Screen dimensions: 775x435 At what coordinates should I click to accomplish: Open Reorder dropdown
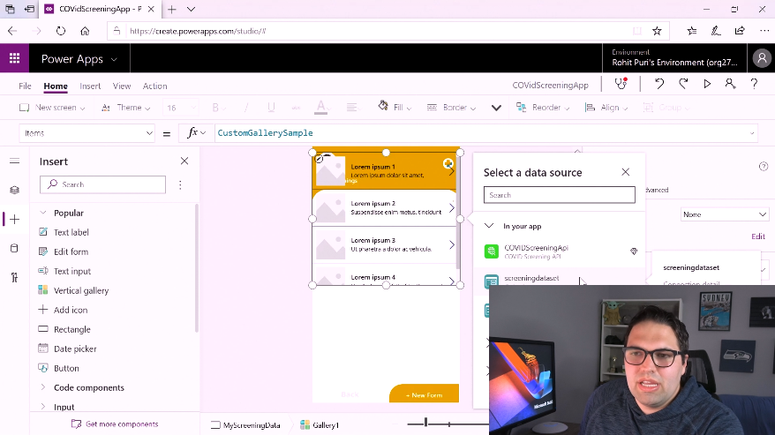[542, 108]
